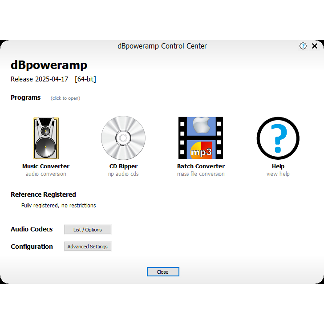324x324 pixels.
Task: Click "Fully registered, no restrictions" text
Action: pyautogui.click(x=58, y=206)
